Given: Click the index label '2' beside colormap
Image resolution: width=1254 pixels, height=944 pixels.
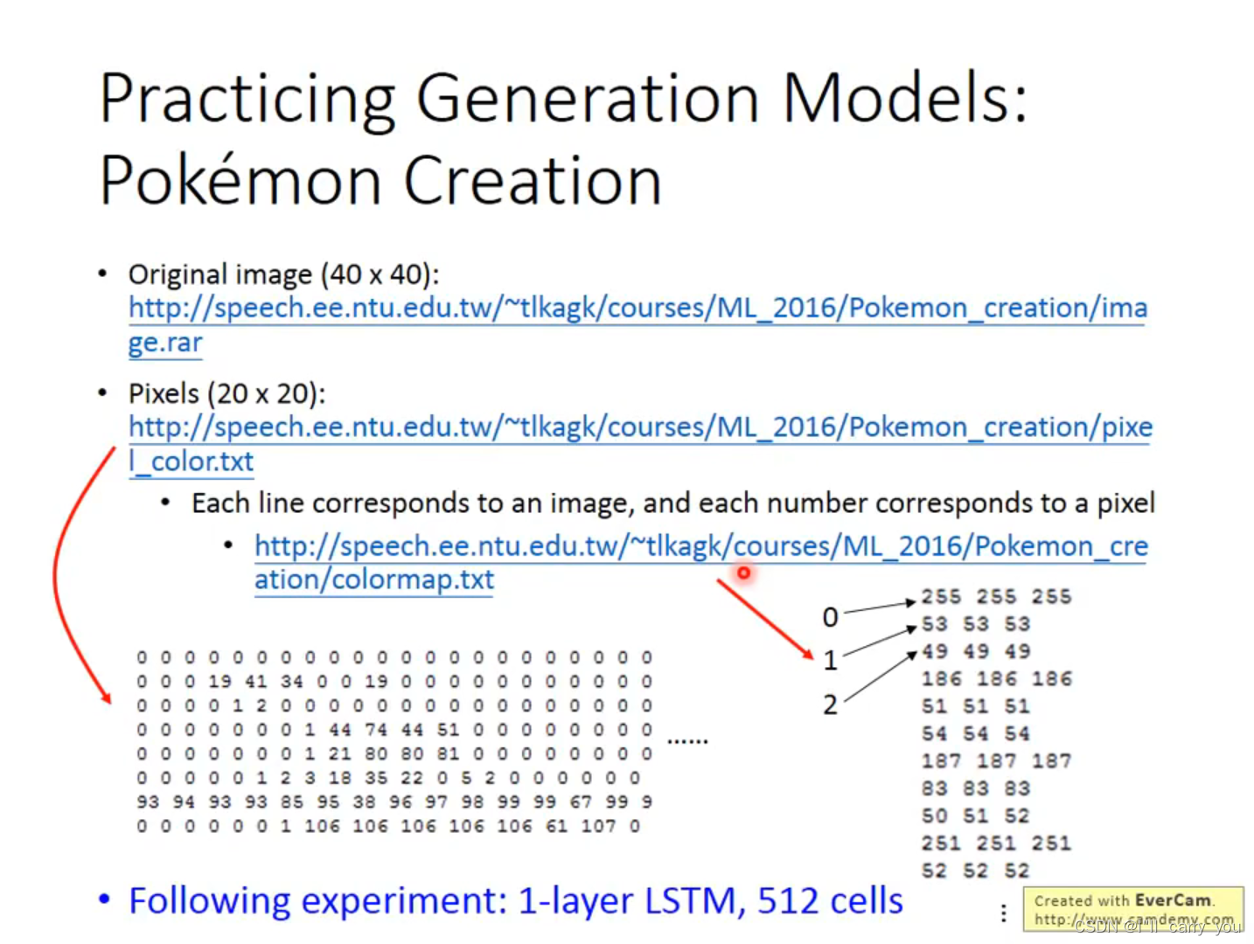Looking at the screenshot, I should [830, 705].
